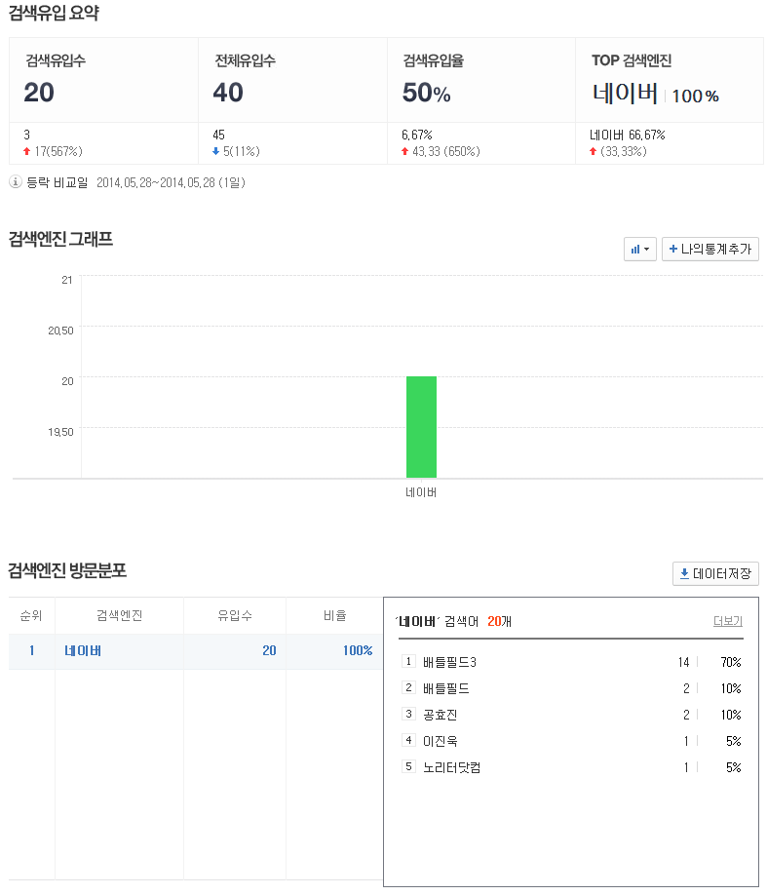Click the 비율 column header
This screenshot has width=767, height=895.
(x=334, y=616)
